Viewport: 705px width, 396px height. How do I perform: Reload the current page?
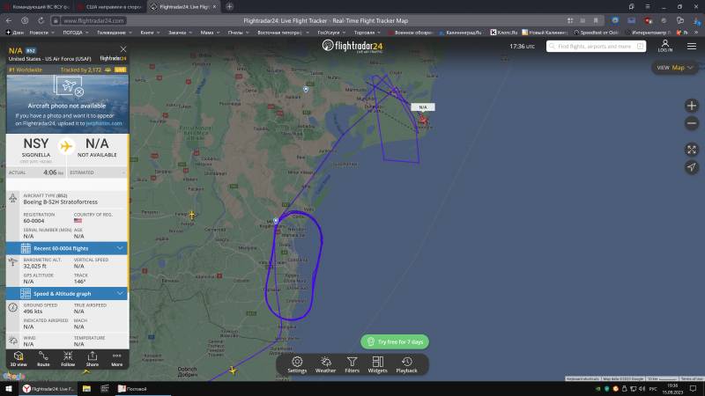(41, 20)
